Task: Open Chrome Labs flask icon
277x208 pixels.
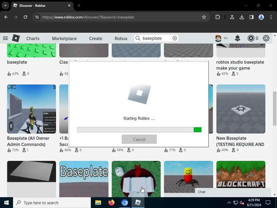Action: click(x=232, y=17)
